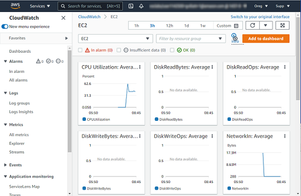Viewport: 301px width, 196px height.
Task: Click the red In alarm warning icon
Action: (x=87, y=50)
